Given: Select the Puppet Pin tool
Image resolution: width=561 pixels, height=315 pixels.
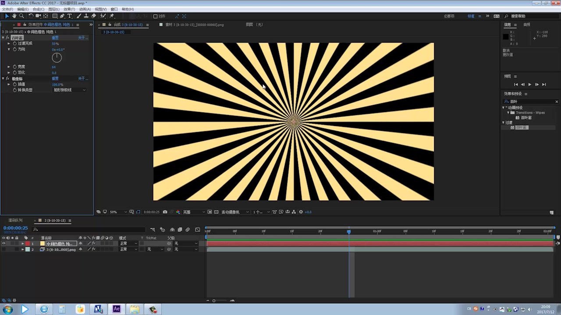Looking at the screenshot, I should (x=112, y=16).
